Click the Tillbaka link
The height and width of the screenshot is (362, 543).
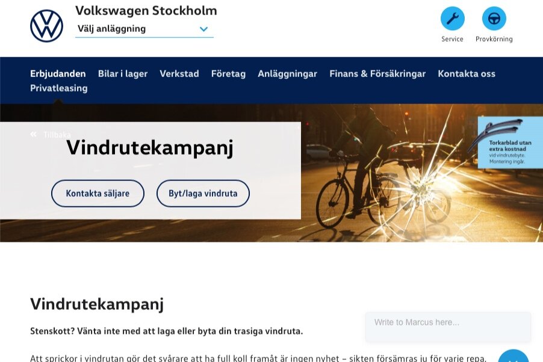[57, 135]
